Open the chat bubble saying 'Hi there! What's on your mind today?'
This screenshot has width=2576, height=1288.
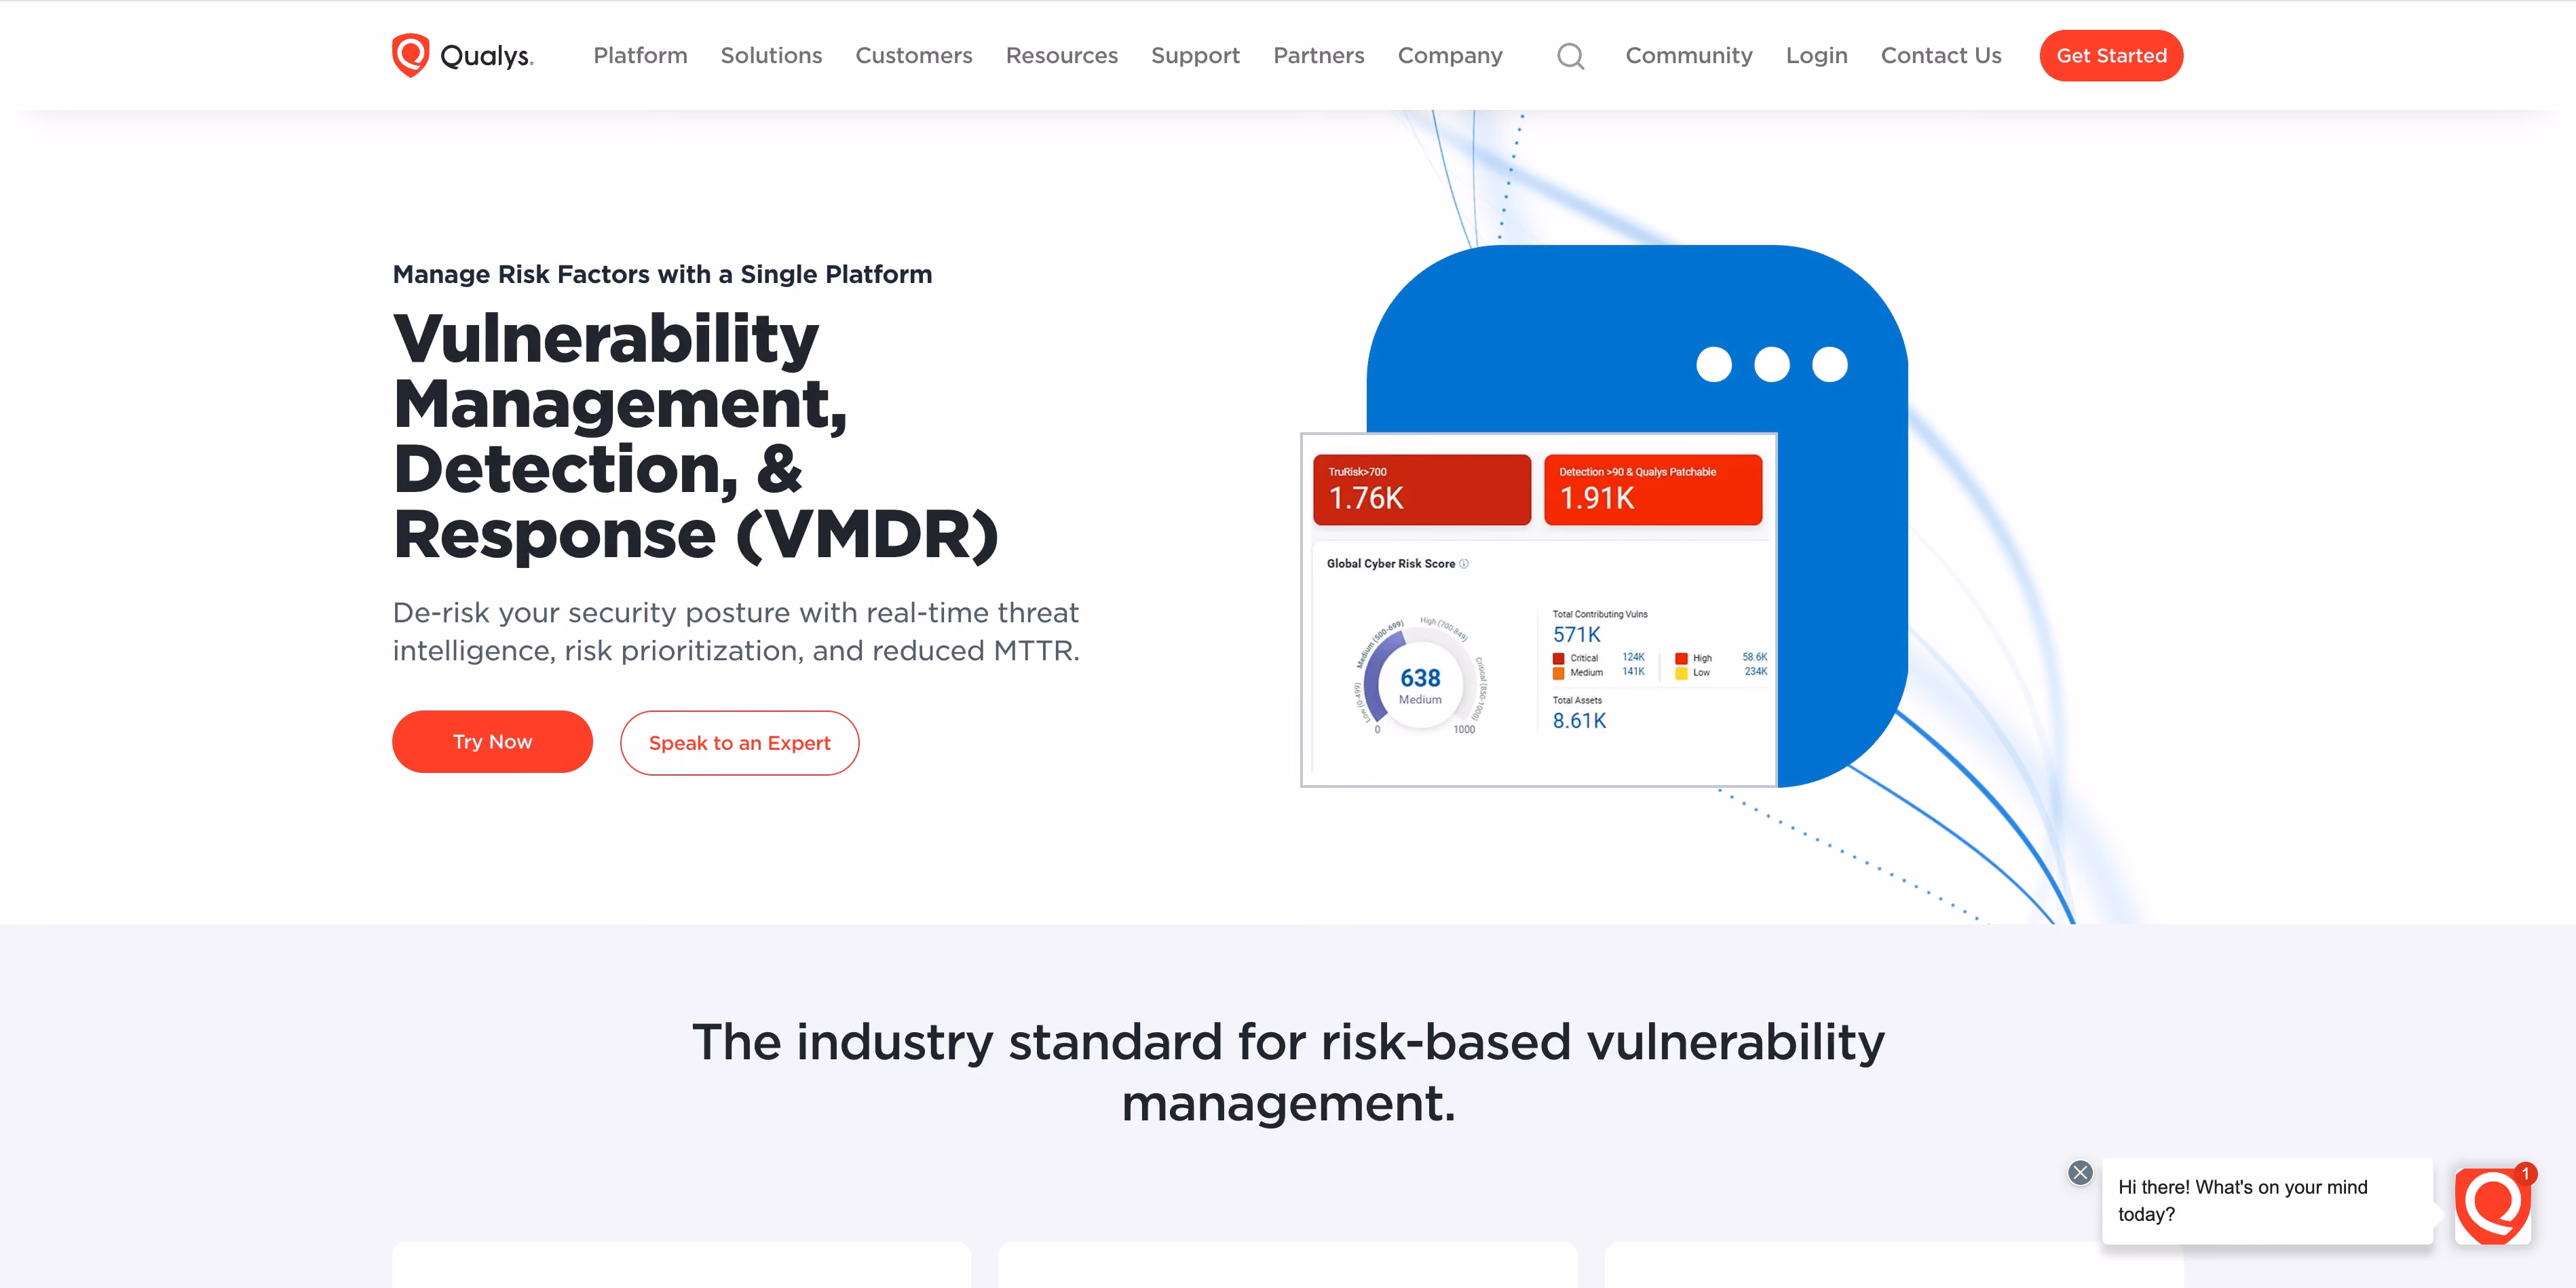click(2267, 1201)
